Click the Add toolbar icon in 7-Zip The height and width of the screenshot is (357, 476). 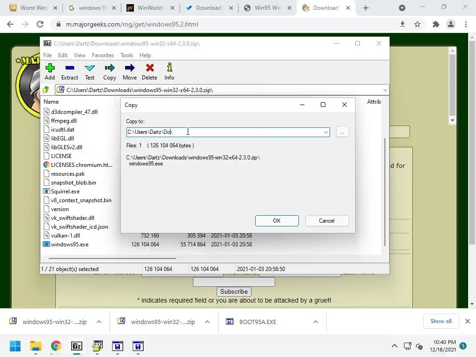click(50, 72)
